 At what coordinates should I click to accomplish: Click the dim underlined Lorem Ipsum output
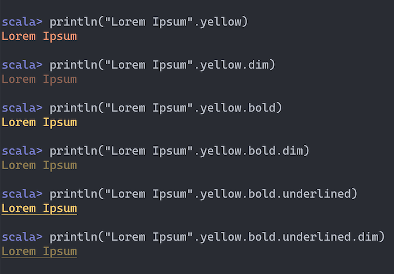tap(39, 251)
